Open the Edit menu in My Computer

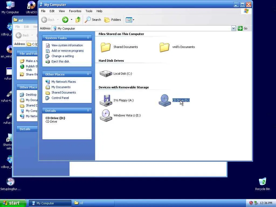click(52, 11)
